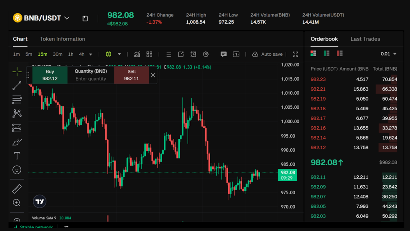Show only buy orders in the orderbook
The height and width of the screenshot is (231, 410).
tap(326, 53)
